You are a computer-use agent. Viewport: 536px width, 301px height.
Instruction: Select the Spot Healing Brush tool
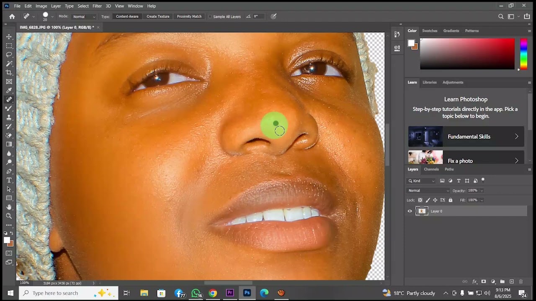[x=9, y=99]
